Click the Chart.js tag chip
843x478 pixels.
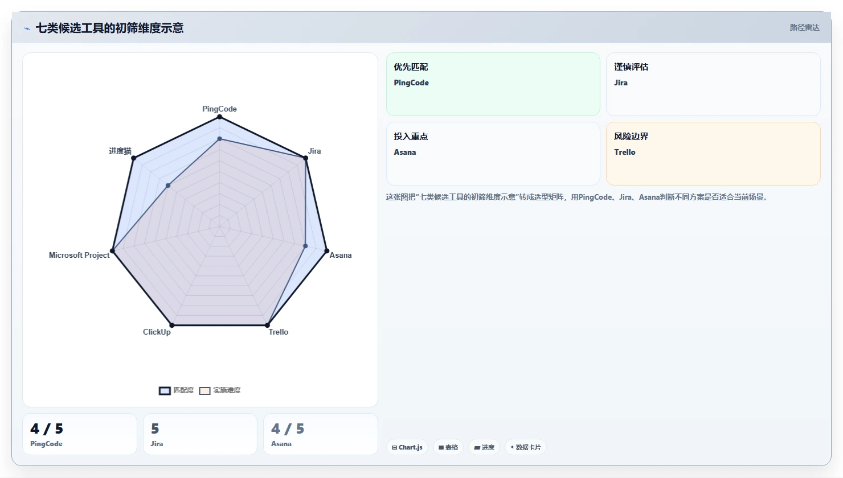tap(407, 447)
